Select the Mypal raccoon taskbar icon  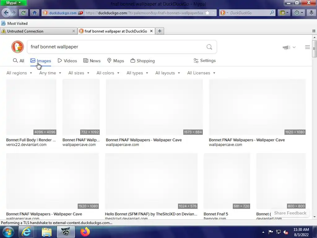click(66, 232)
